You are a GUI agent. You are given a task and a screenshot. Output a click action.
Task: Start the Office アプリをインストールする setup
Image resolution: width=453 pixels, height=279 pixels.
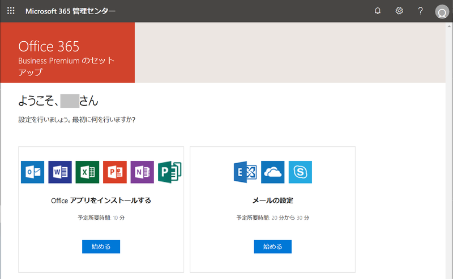point(101,247)
